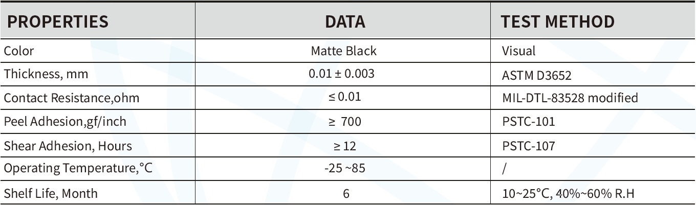Click the Shear Adhesion, Hours label
The image size is (696, 205).
[68, 146]
